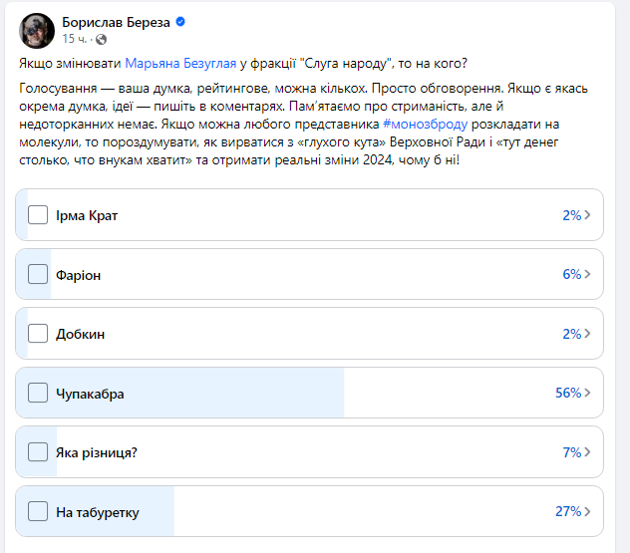
Task: Click Борислав Береза profile avatar
Action: point(37,31)
